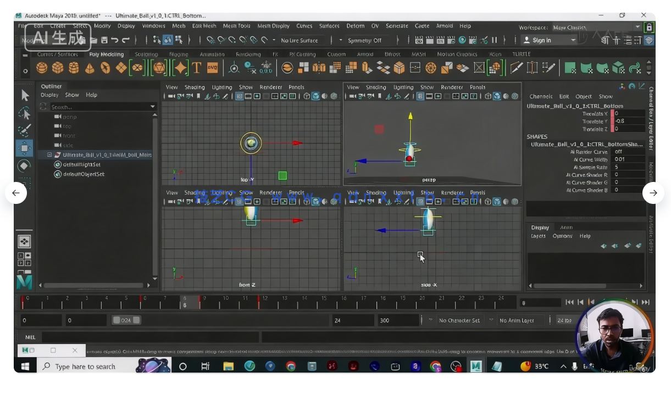
Task: Click the save scene icon
Action: click(x=104, y=40)
